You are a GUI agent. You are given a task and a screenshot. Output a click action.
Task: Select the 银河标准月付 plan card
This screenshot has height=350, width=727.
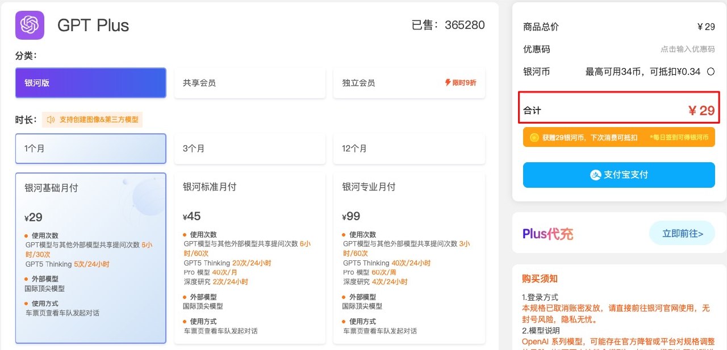(x=250, y=258)
